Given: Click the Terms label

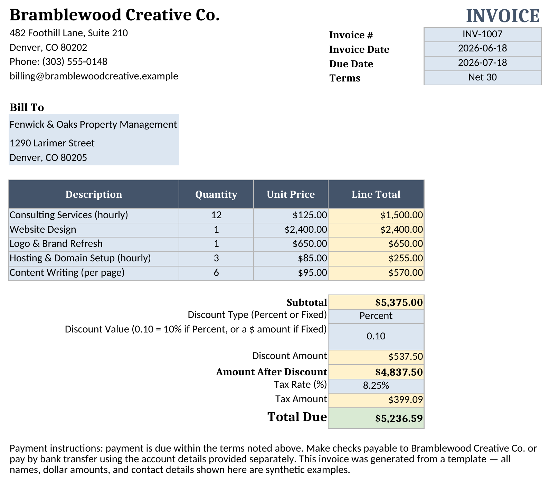Looking at the screenshot, I should (x=345, y=78).
